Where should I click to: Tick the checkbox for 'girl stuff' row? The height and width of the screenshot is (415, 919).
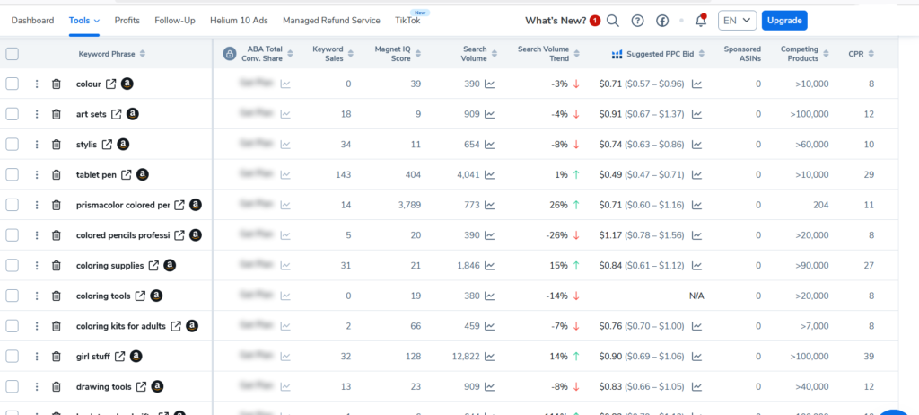pos(13,357)
